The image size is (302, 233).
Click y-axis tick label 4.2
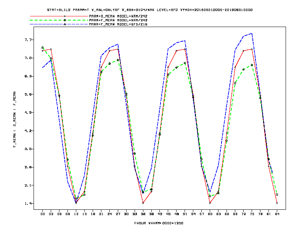point(28,131)
